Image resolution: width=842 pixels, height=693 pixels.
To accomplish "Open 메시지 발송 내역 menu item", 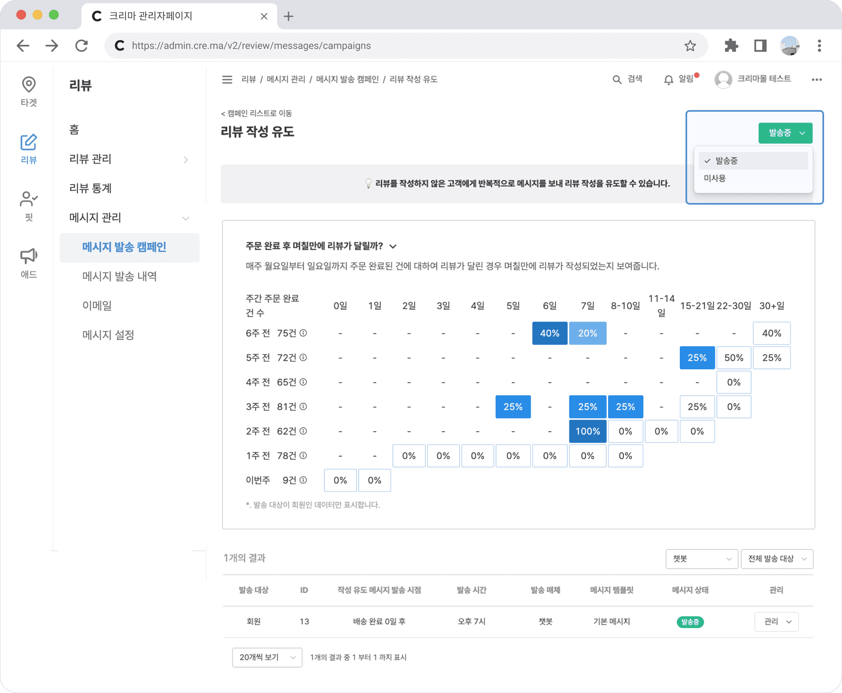I will (x=119, y=276).
